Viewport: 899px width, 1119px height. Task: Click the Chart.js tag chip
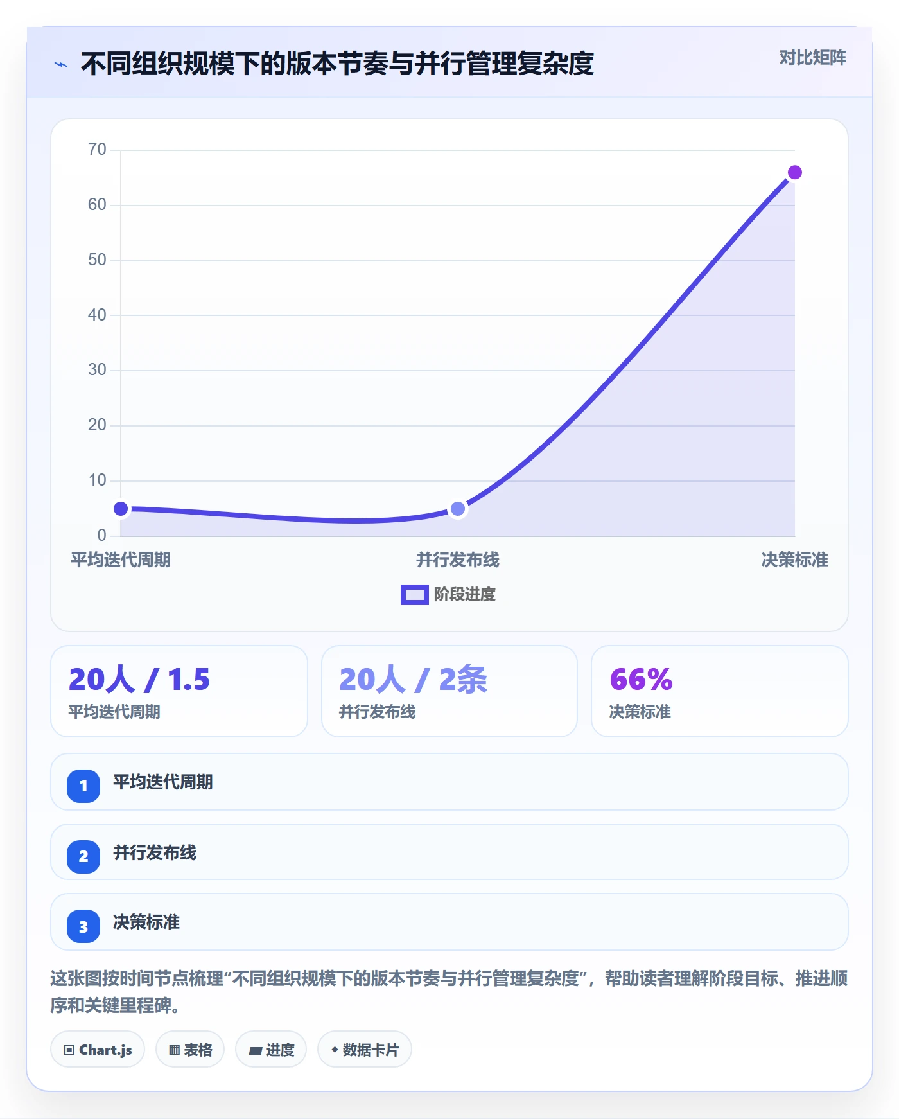click(98, 1050)
